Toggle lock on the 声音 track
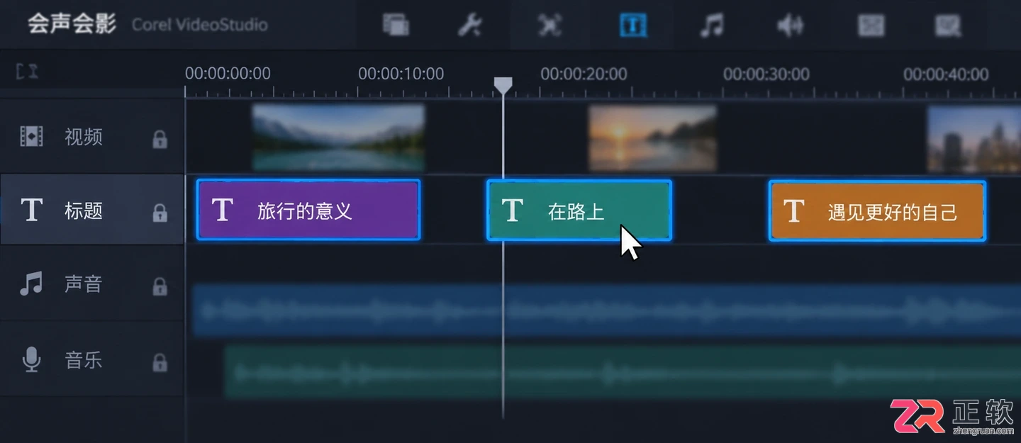This screenshot has width=1021, height=443. coord(160,286)
